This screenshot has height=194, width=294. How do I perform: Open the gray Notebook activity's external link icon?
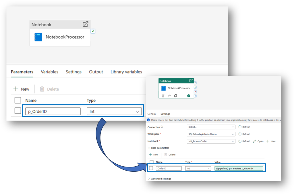pos(85,24)
